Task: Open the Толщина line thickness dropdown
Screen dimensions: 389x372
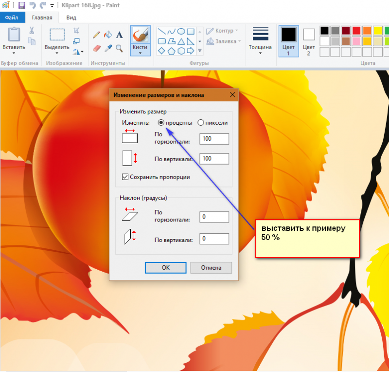Action: pyautogui.click(x=260, y=41)
